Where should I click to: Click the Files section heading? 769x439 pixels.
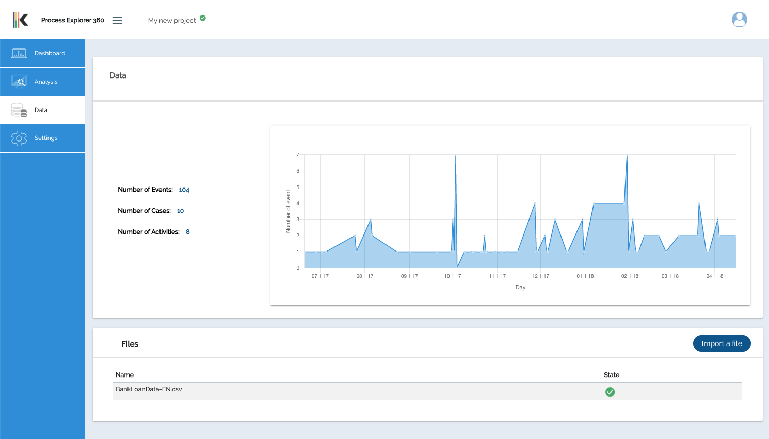pyautogui.click(x=130, y=344)
